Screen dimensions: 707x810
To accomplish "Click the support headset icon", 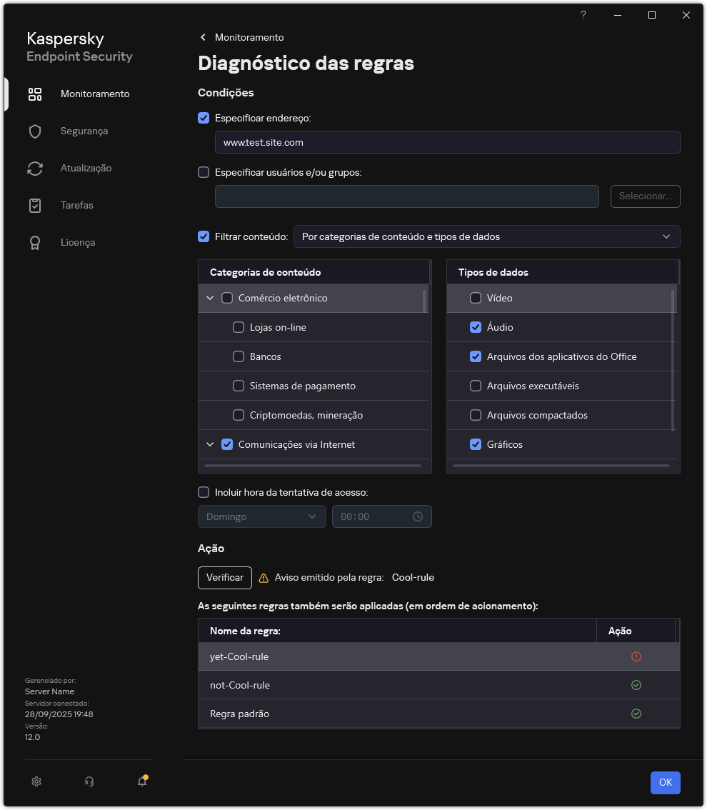I will point(89,781).
